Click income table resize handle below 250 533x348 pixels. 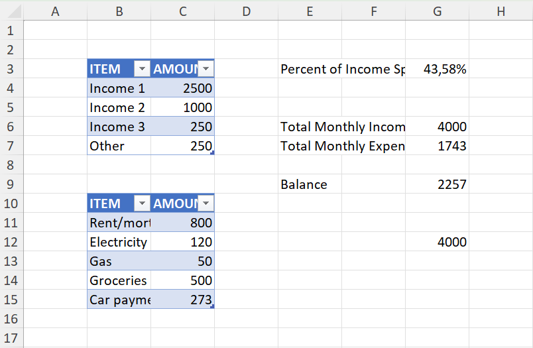pyautogui.click(x=212, y=153)
